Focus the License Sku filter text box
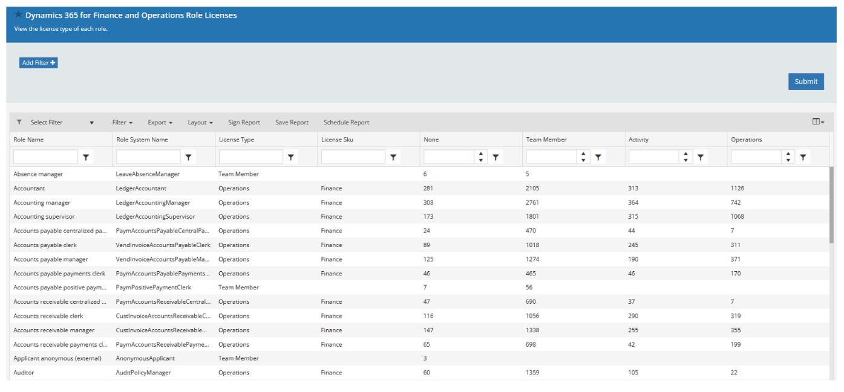 click(x=353, y=157)
